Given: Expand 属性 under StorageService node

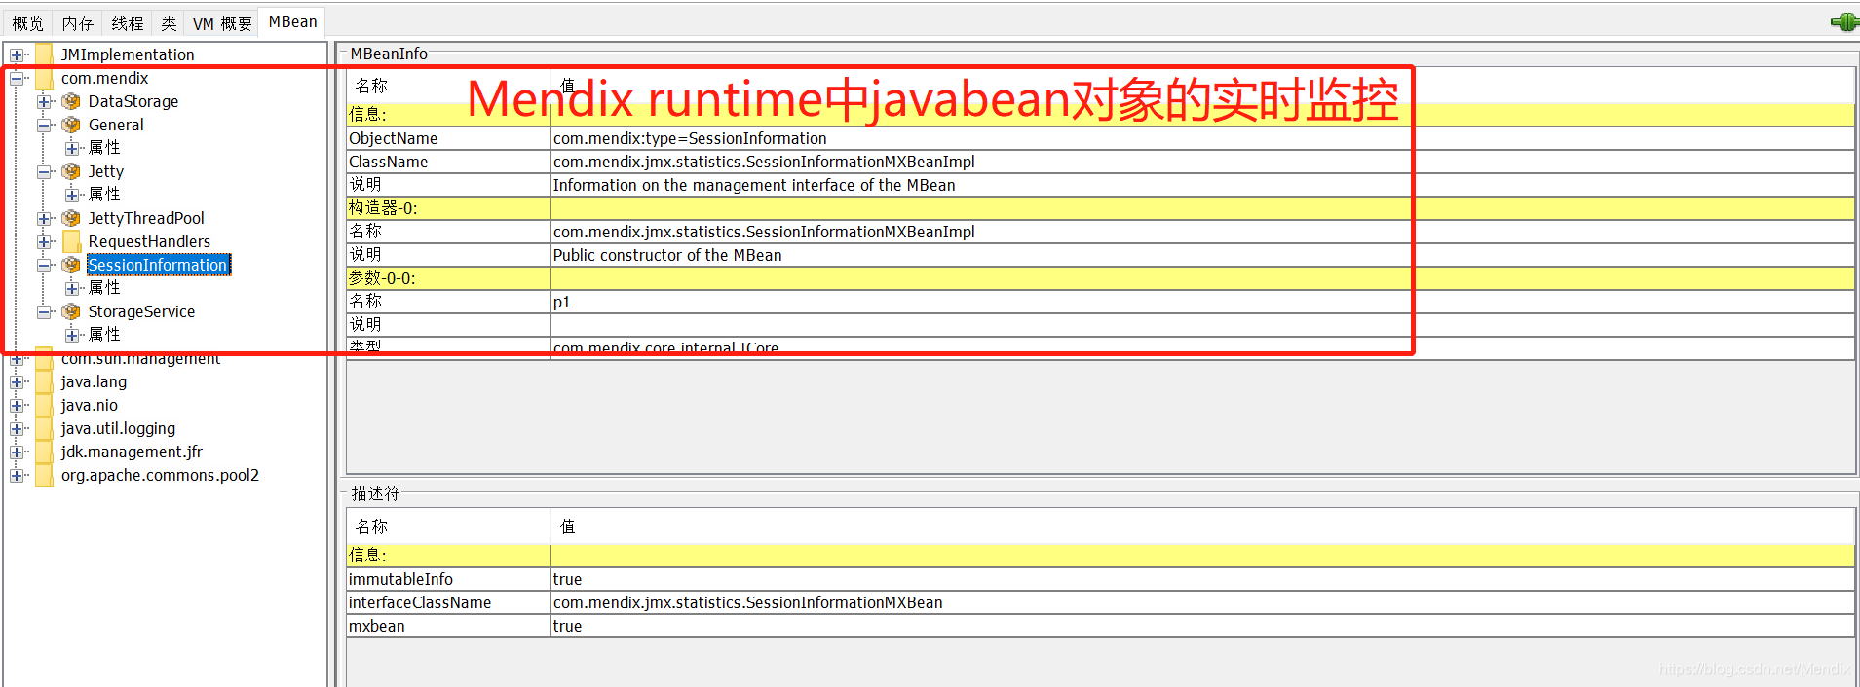Looking at the screenshot, I should coord(72,336).
